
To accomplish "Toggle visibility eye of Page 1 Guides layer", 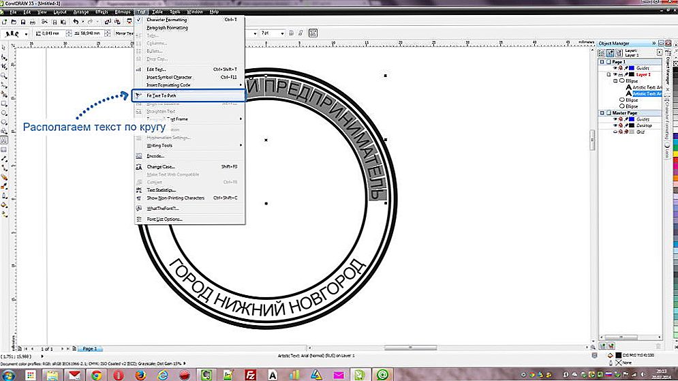I will 615,68.
